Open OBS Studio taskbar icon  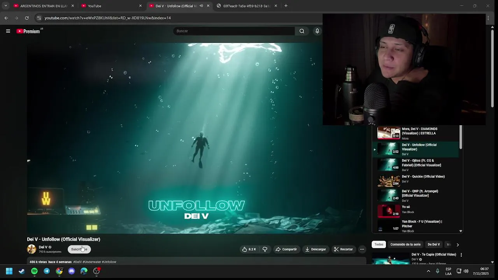(96, 271)
